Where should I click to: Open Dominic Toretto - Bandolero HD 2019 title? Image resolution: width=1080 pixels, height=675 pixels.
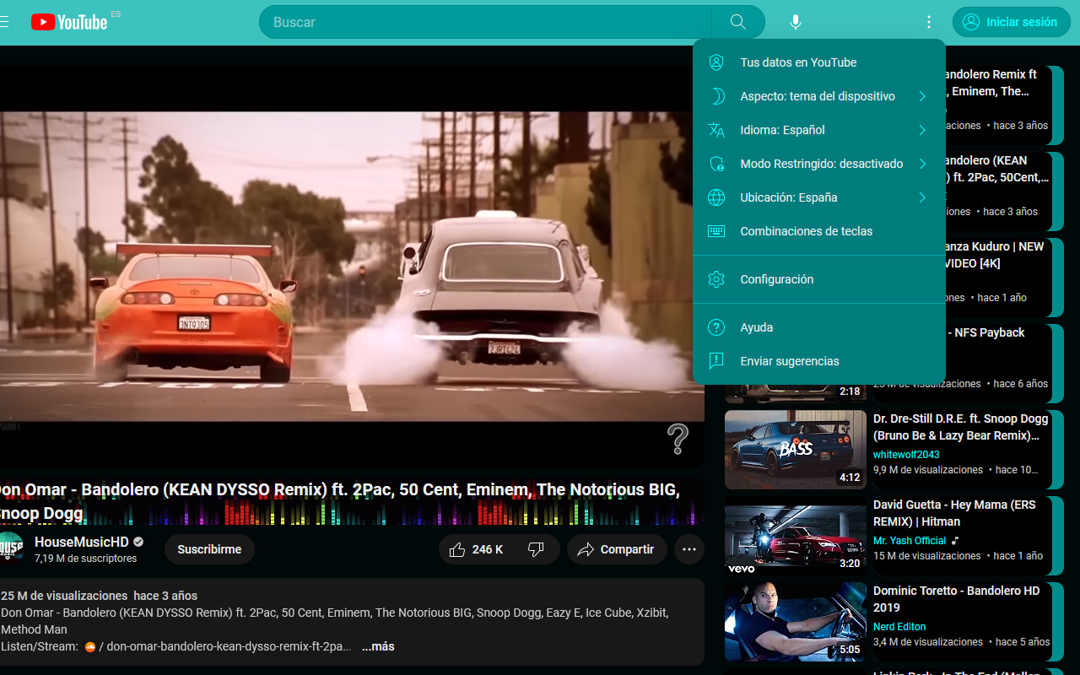957,599
